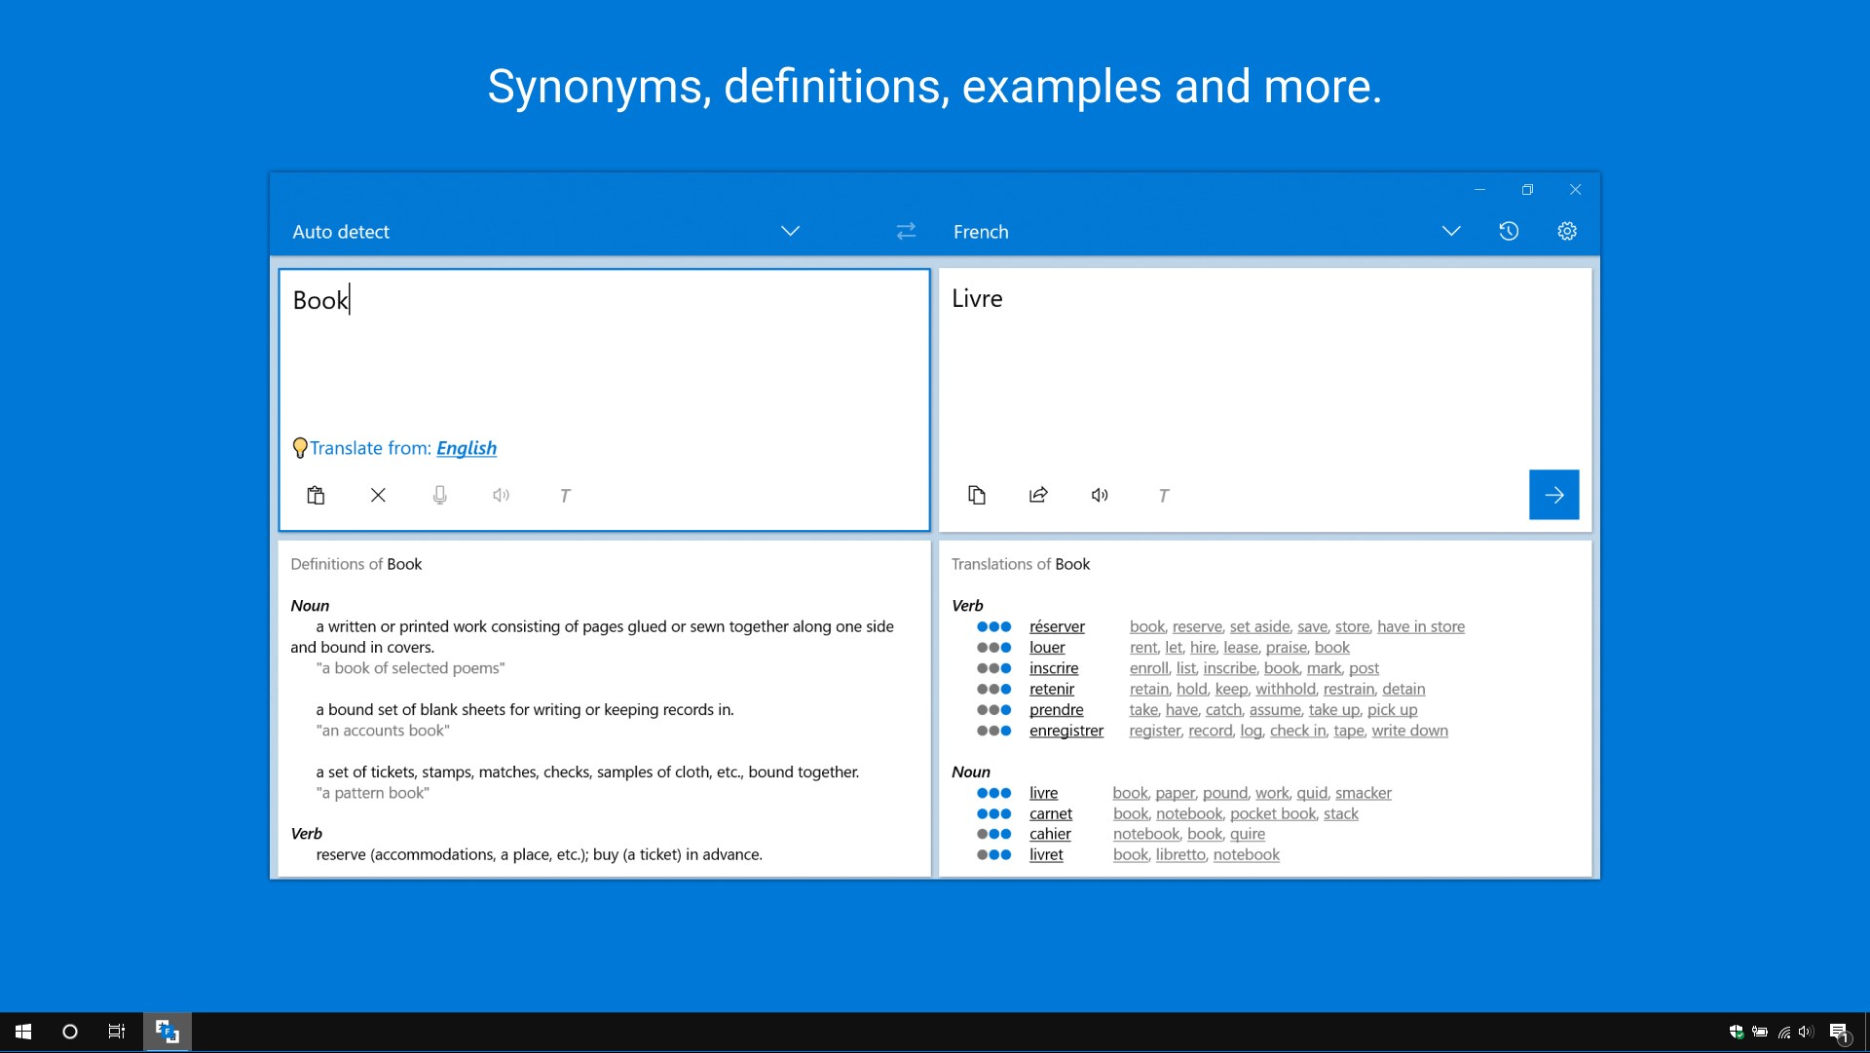Share the translated text

tap(1038, 496)
